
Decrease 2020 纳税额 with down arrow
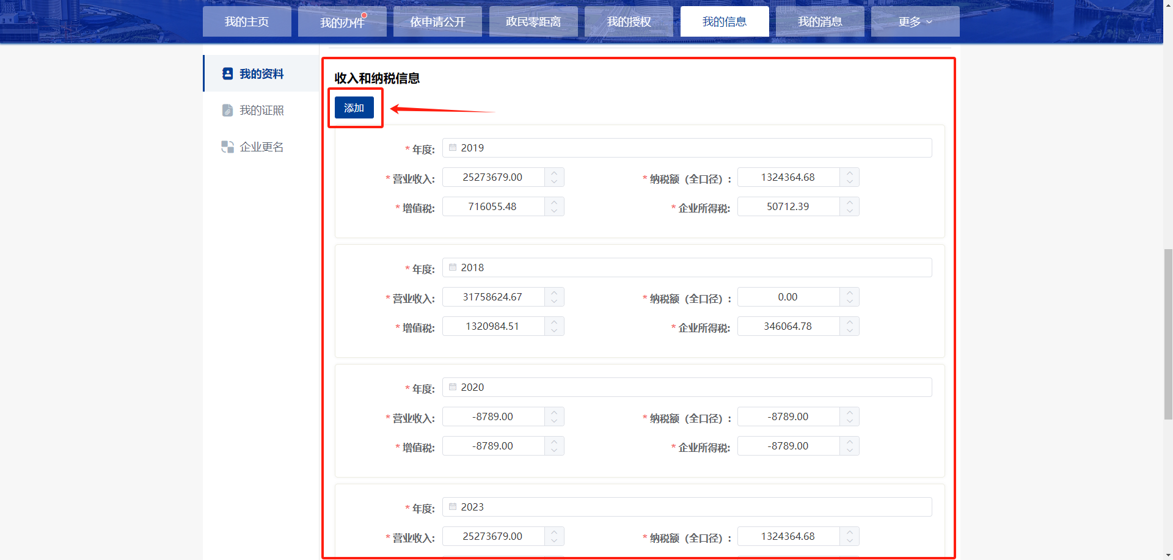850,421
